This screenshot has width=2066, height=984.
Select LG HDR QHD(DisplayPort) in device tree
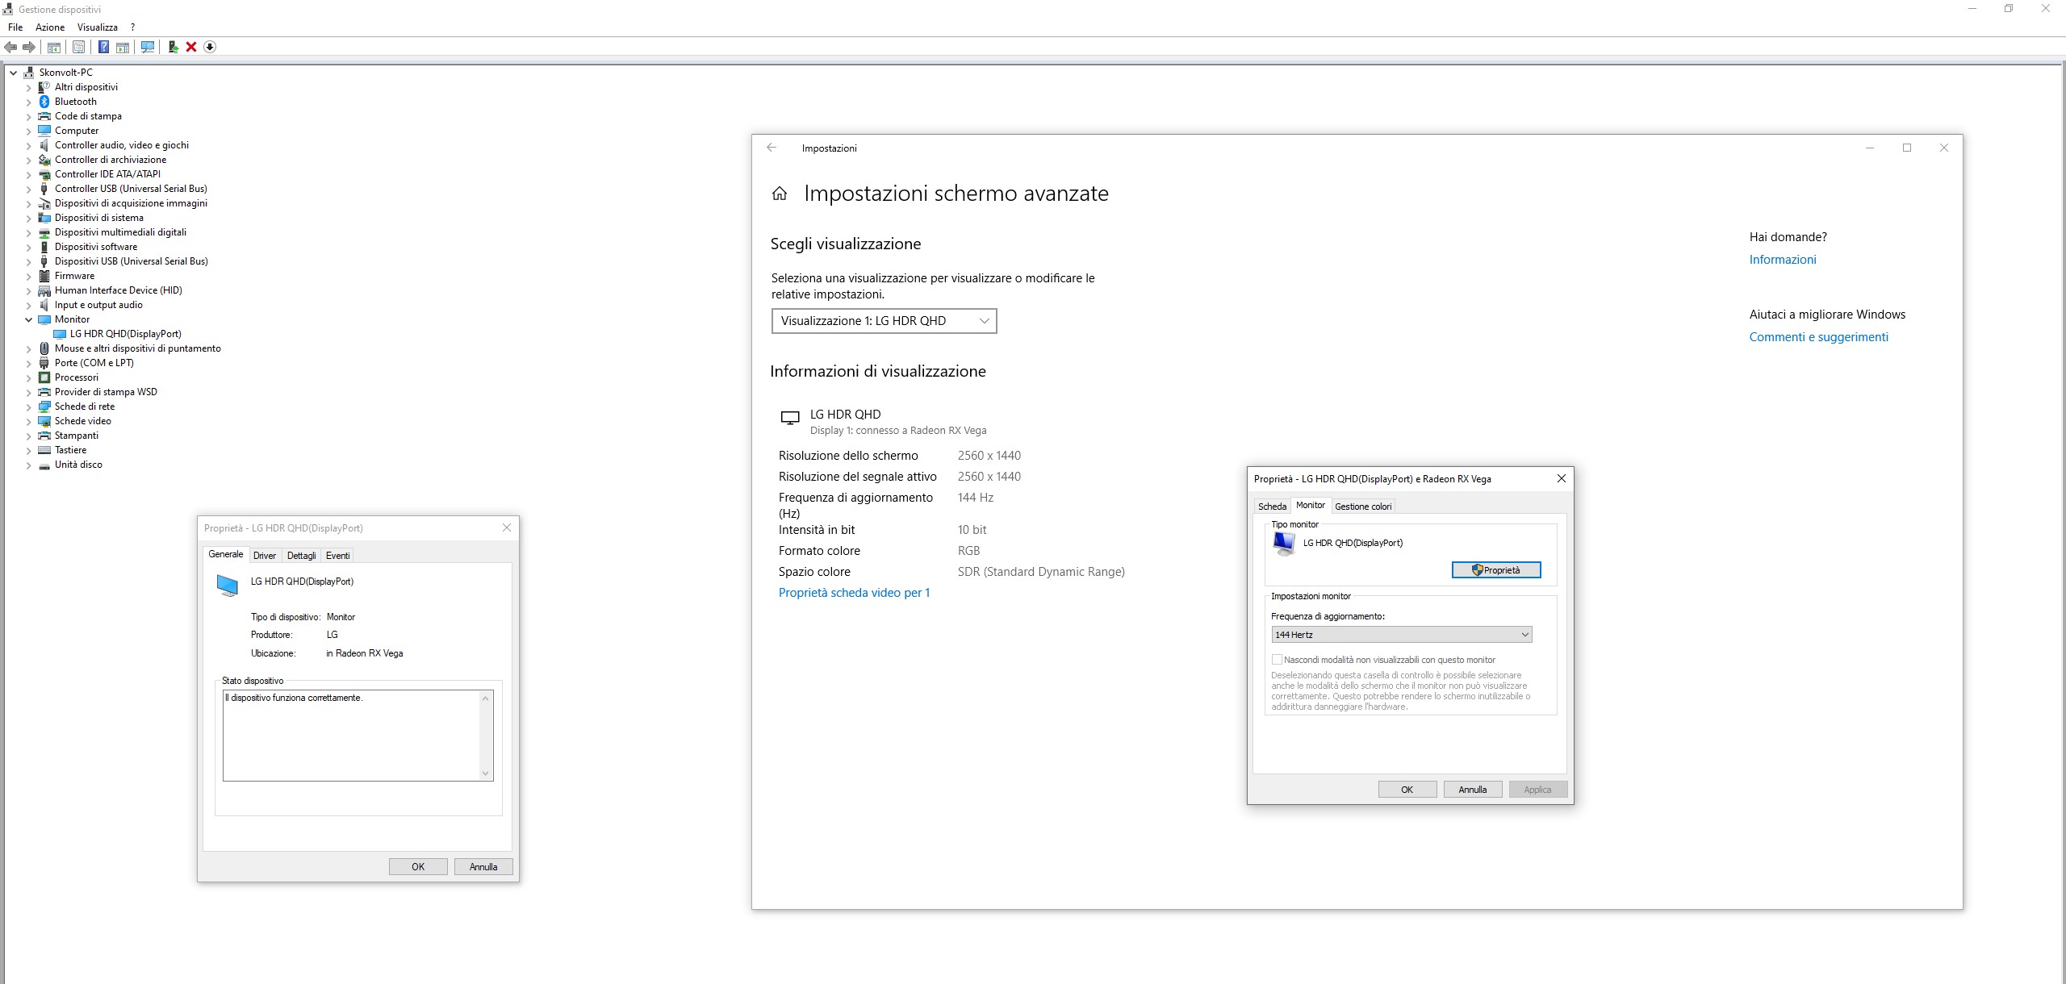pyautogui.click(x=125, y=334)
